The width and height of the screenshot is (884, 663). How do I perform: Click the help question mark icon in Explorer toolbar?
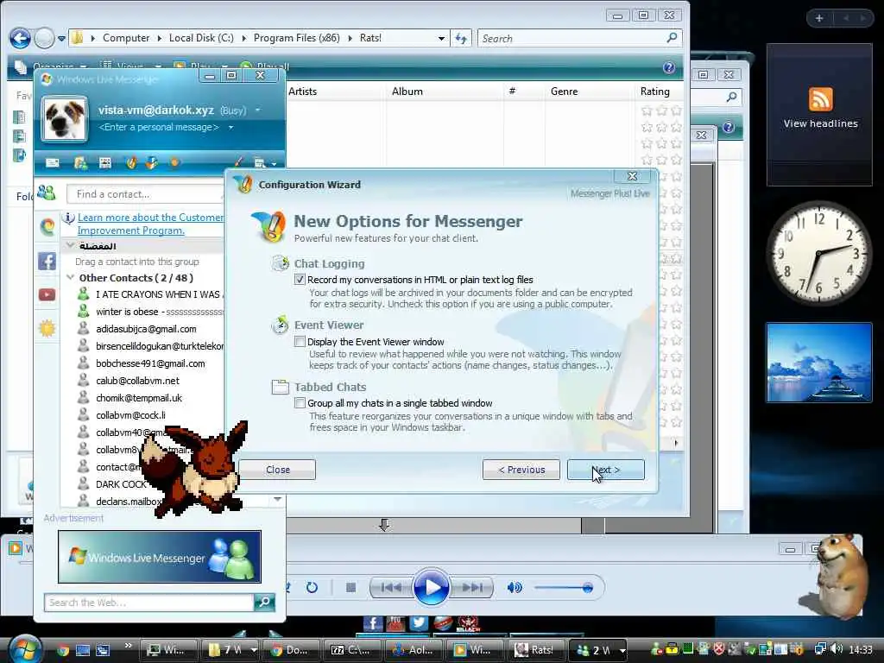click(669, 67)
